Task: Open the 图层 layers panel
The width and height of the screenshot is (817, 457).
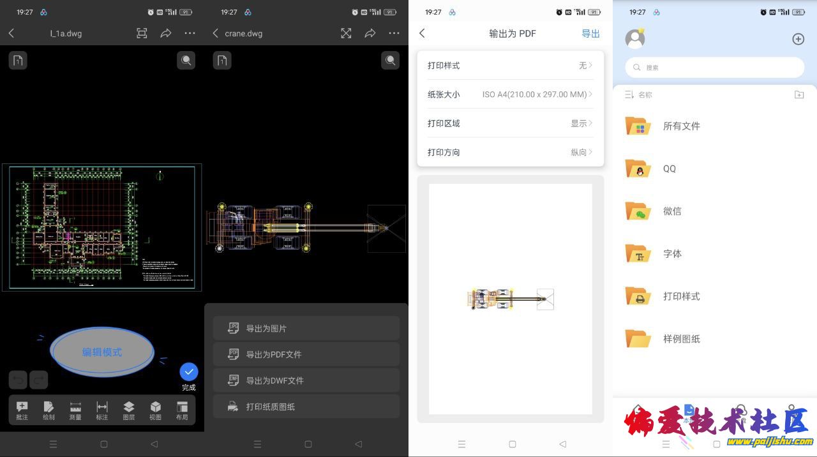Action: point(128,410)
